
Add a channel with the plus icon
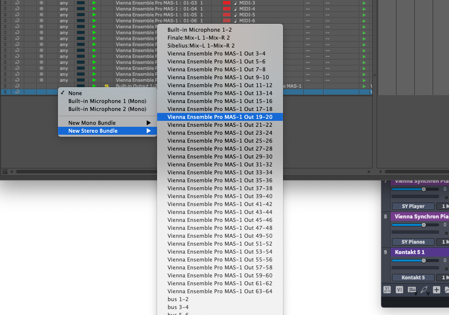(x=437, y=290)
